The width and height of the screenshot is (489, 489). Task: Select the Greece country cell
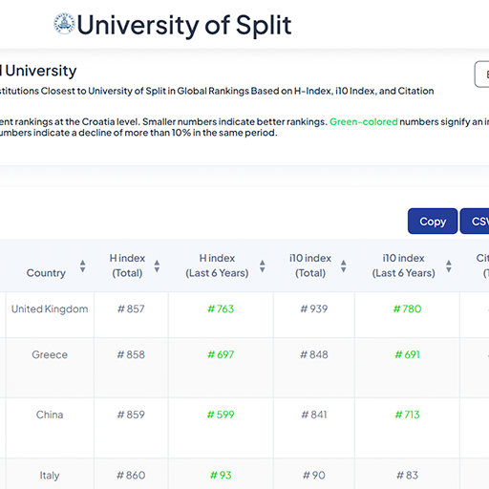(50, 368)
